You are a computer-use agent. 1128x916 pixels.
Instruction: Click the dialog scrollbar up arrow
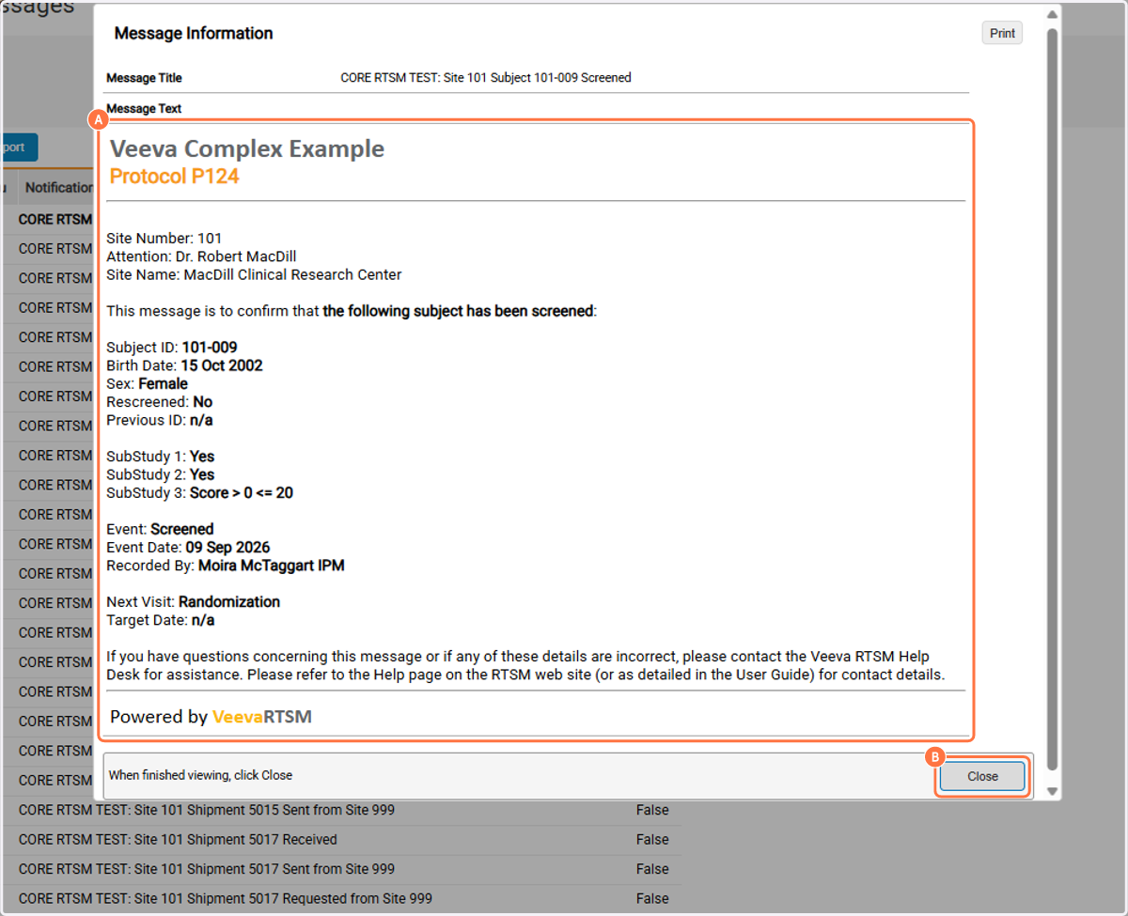coord(1053,14)
